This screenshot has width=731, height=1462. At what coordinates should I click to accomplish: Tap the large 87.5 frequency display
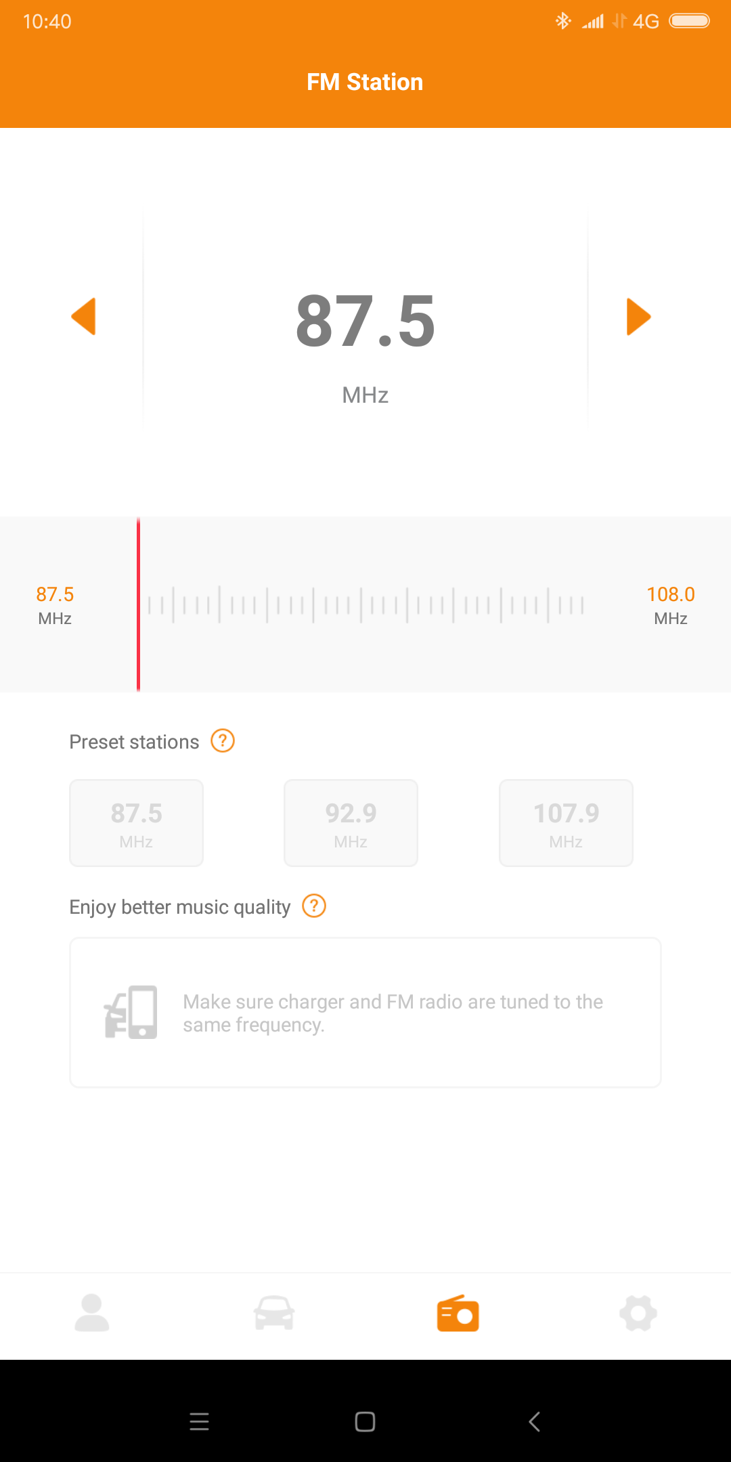point(365,321)
